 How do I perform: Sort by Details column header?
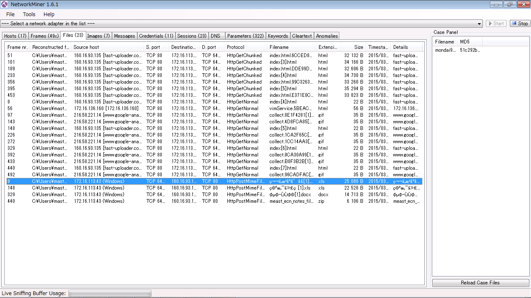point(407,47)
